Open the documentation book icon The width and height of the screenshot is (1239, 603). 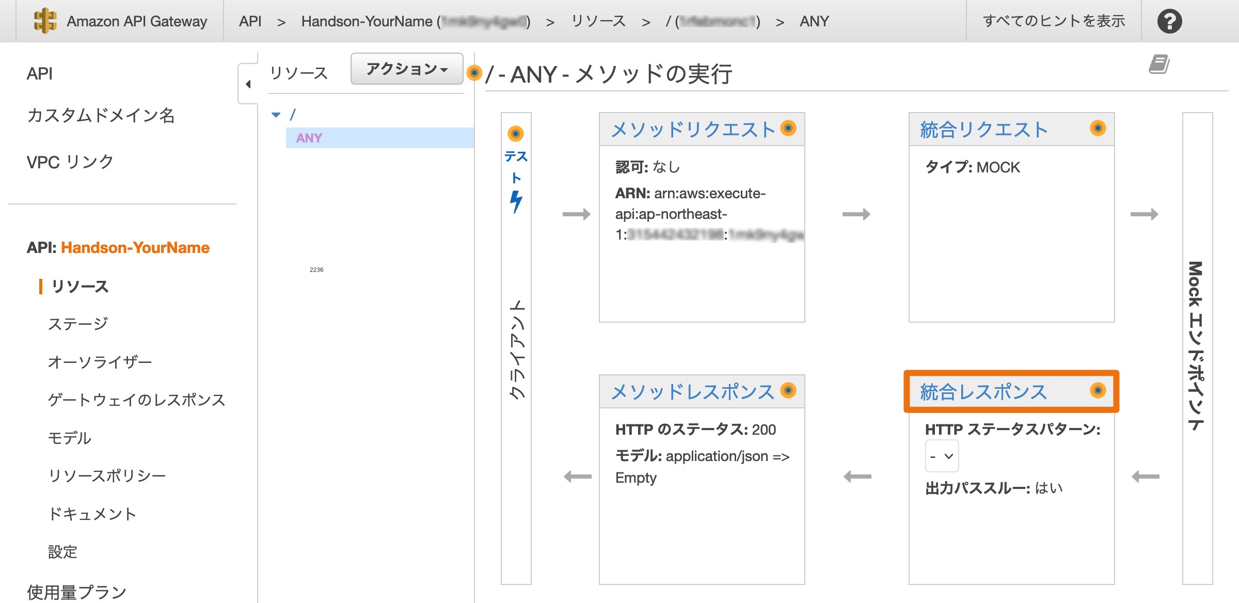coord(1159,64)
